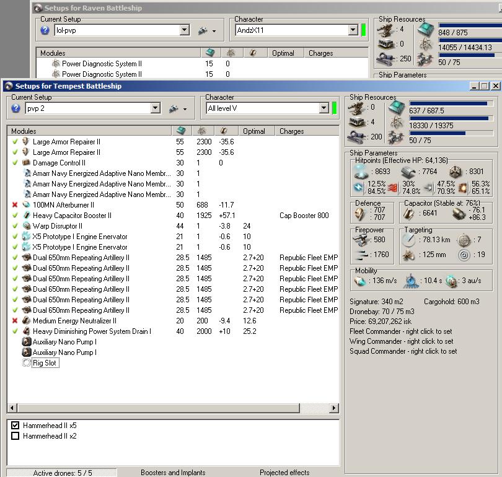
Task: Click the capacitor column header icon in Tempest modules
Action: tap(224, 131)
